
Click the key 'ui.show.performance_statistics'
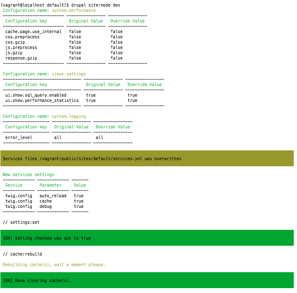click(x=42, y=100)
